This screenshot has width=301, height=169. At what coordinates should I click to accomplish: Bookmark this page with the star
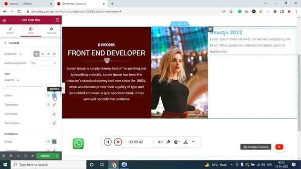pyautogui.click(x=231, y=11)
